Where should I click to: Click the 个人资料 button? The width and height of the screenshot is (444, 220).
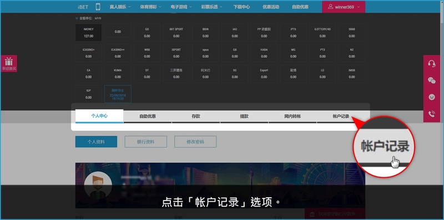(96, 142)
